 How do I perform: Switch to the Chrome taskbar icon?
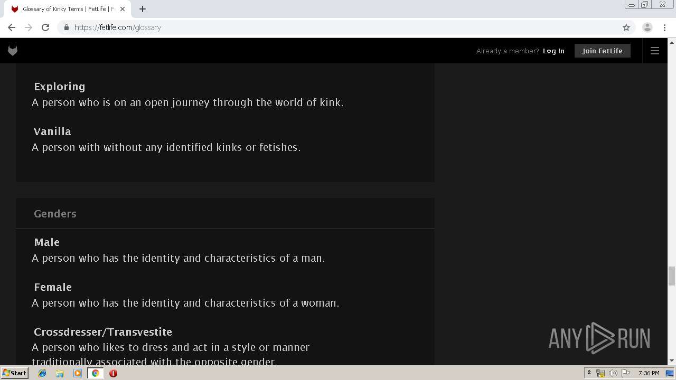pos(96,373)
